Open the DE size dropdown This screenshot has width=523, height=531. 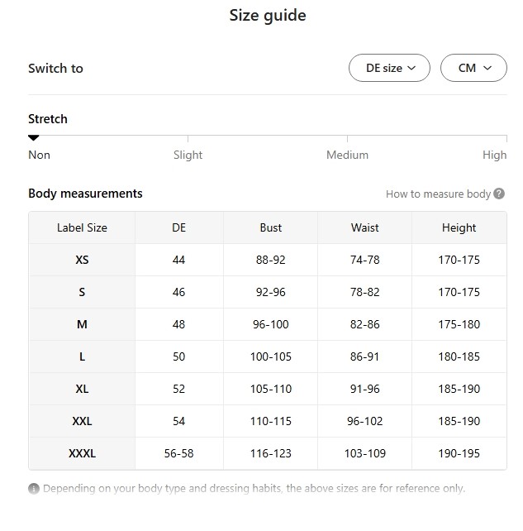click(x=389, y=68)
